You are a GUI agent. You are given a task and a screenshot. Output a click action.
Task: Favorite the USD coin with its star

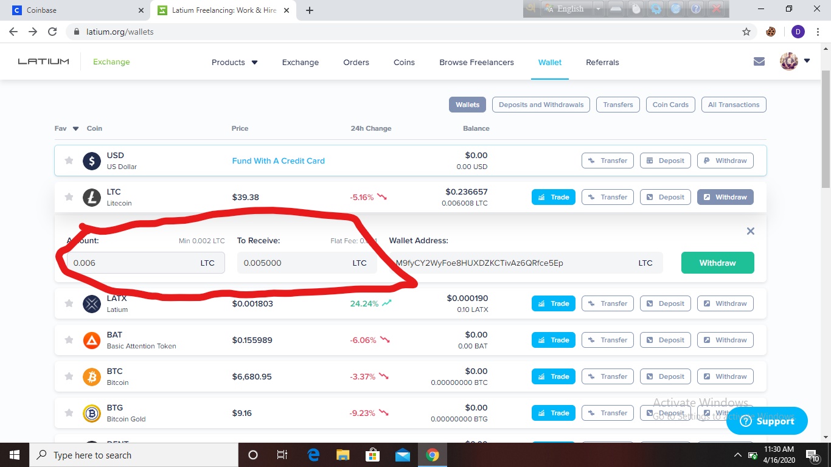pos(69,161)
